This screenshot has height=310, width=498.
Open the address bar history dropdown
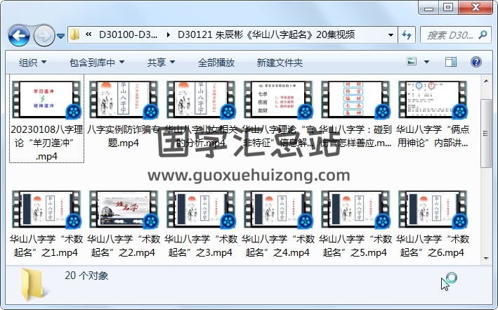[x=390, y=34]
